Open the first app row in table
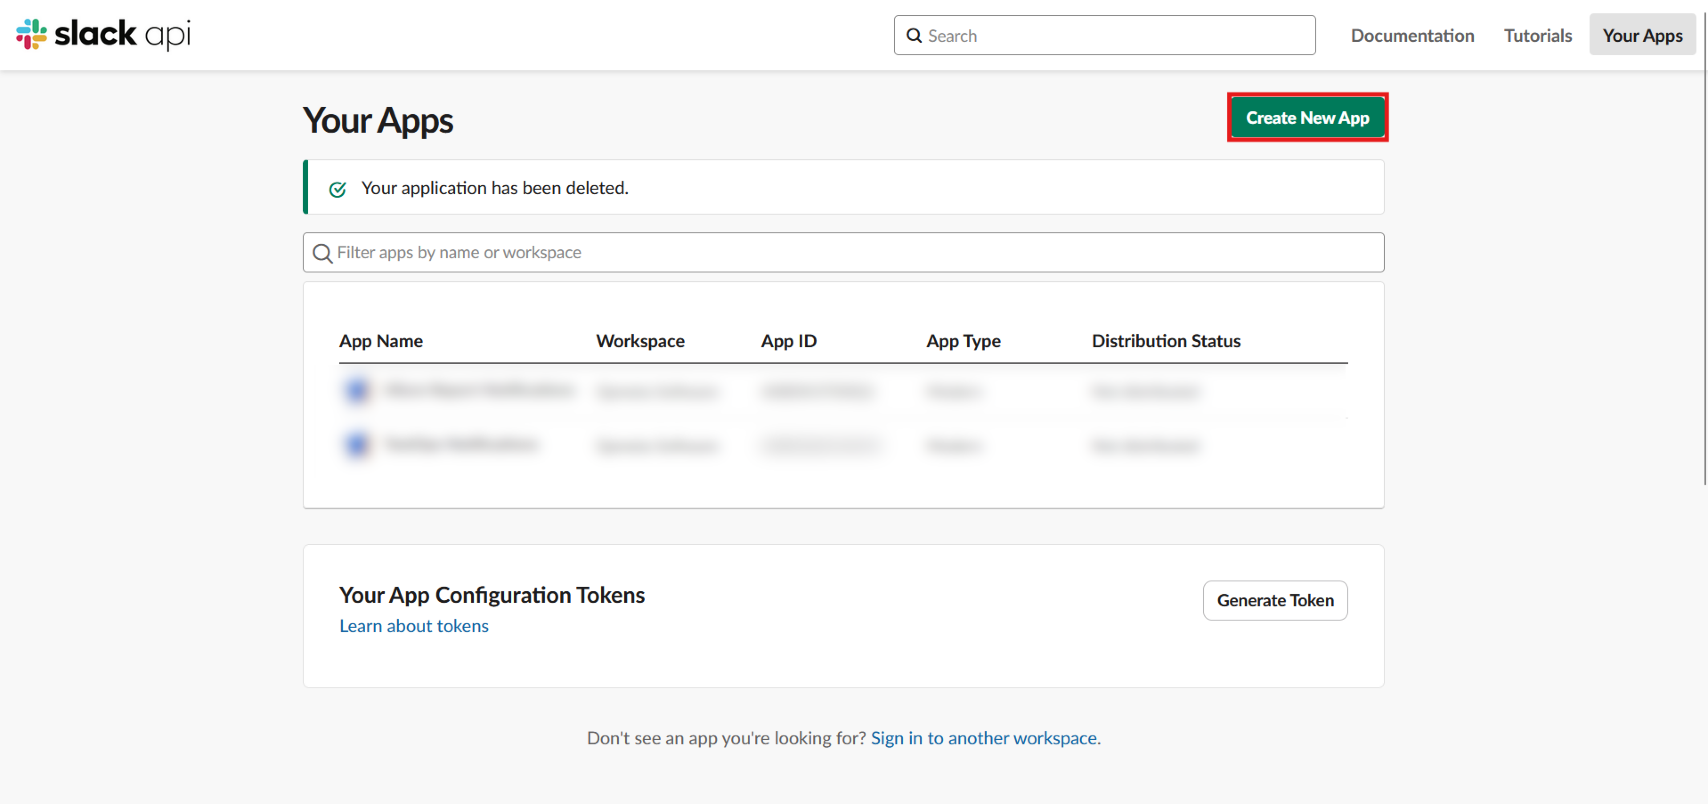 tap(479, 390)
